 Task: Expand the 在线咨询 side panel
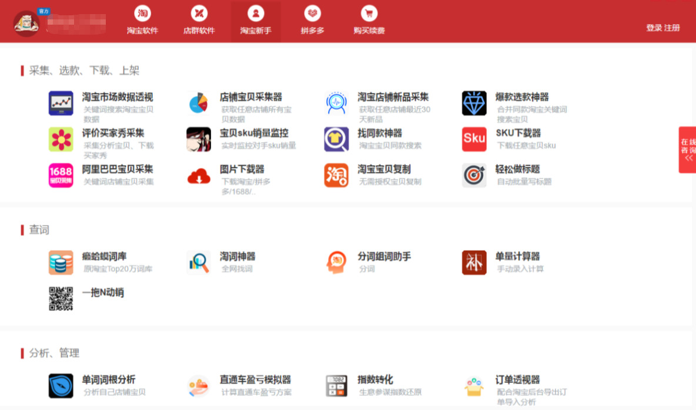coord(688,150)
